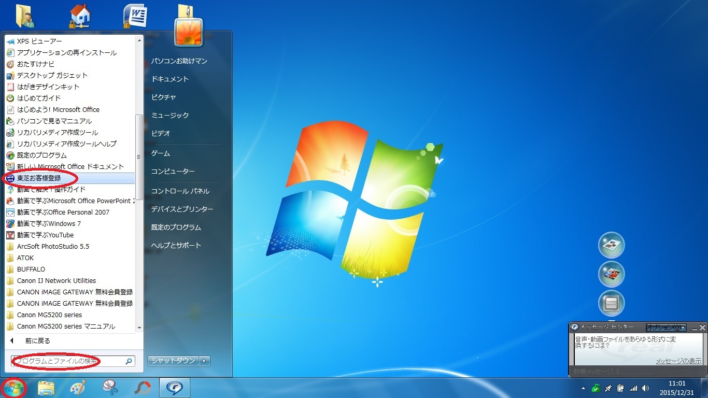Click the search magnifier icon in the Start menu
708x398 pixels.
tap(129, 361)
